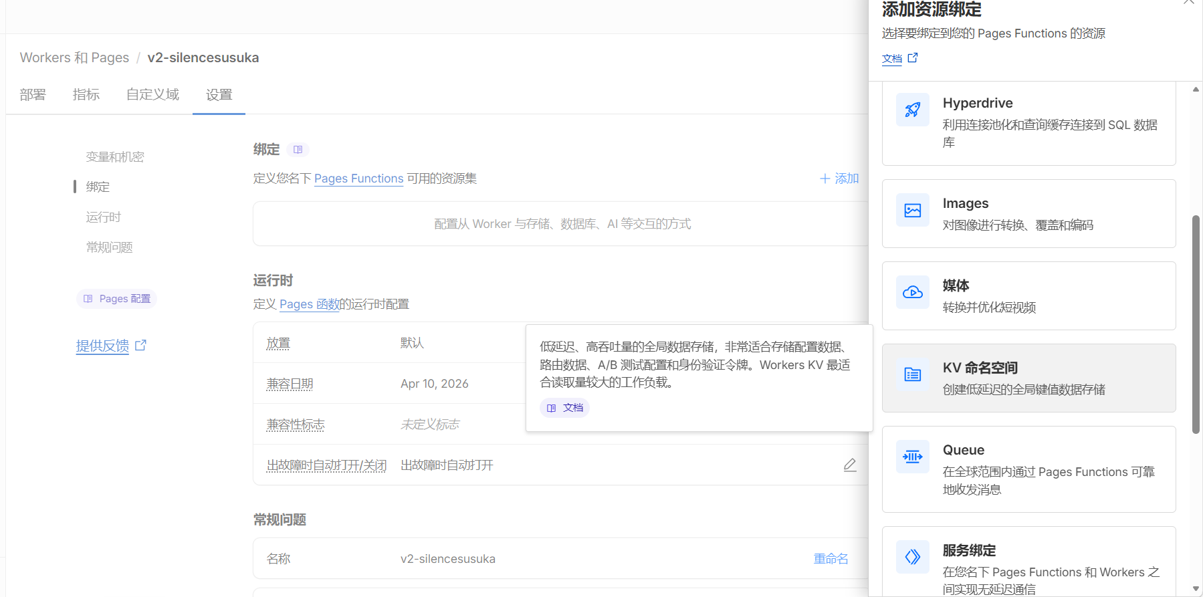Jump to 运行时 in settings sidebar
Screen dimensions: 1203x597
(103, 217)
